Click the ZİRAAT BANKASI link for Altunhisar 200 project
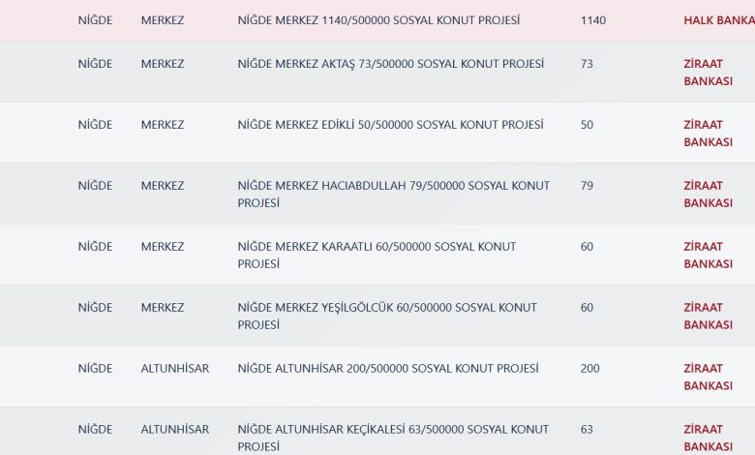The width and height of the screenshot is (755, 455). [708, 378]
